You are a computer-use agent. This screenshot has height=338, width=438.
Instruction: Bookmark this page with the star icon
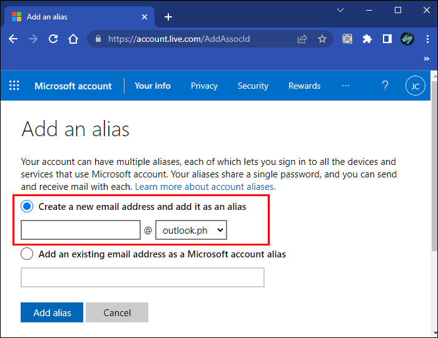pyautogui.click(x=322, y=39)
